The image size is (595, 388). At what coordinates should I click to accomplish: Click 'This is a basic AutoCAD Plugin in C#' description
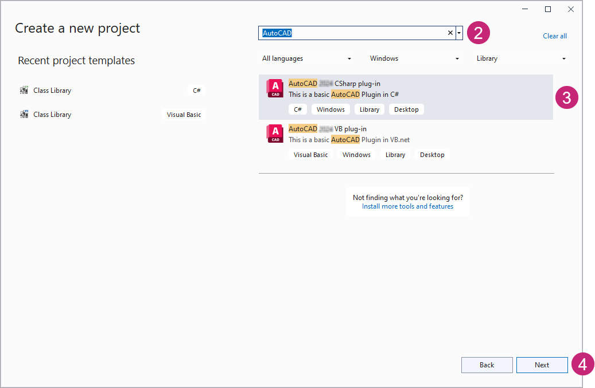coord(344,95)
